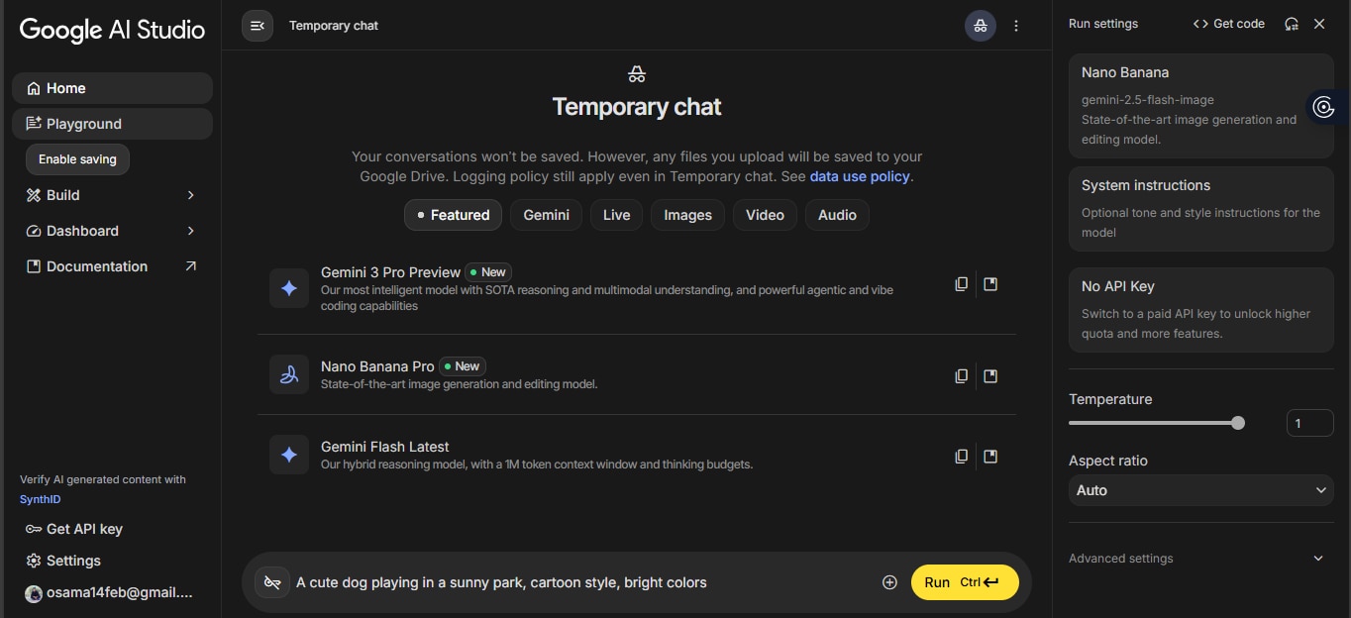Screen dimensions: 1351x618
Task: Open the three-dot more options menu
Action: tap(1016, 26)
